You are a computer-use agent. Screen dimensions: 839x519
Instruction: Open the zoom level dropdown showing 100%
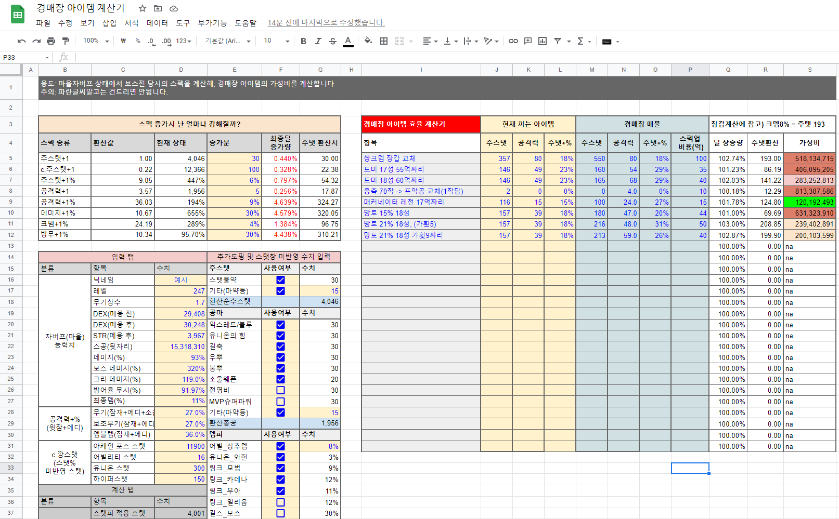tap(96, 41)
